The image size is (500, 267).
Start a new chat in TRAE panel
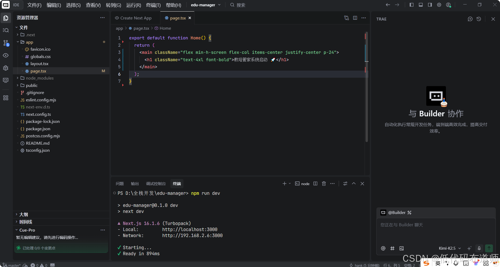[x=470, y=19]
